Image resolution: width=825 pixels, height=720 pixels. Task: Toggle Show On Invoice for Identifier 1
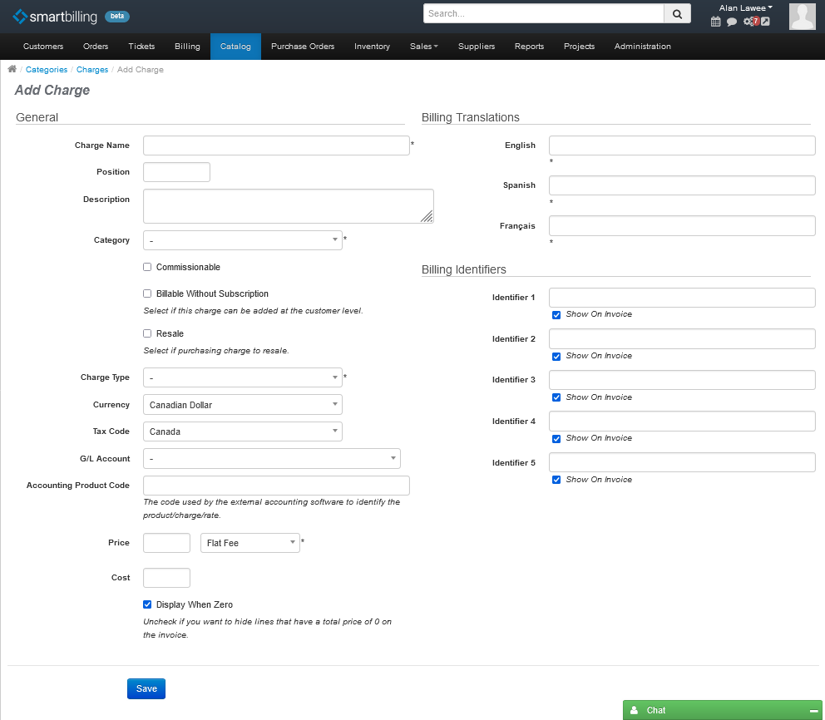[x=556, y=315]
